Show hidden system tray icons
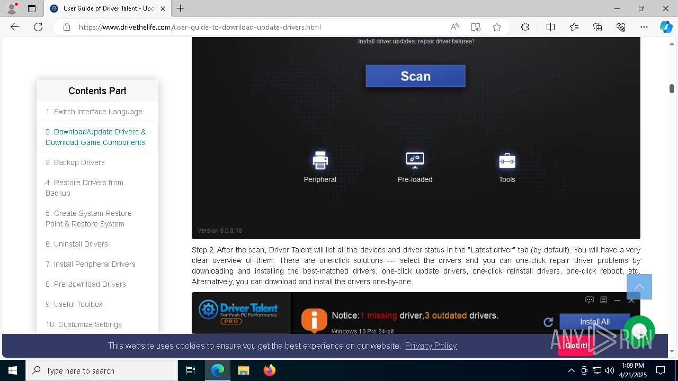 click(x=571, y=370)
